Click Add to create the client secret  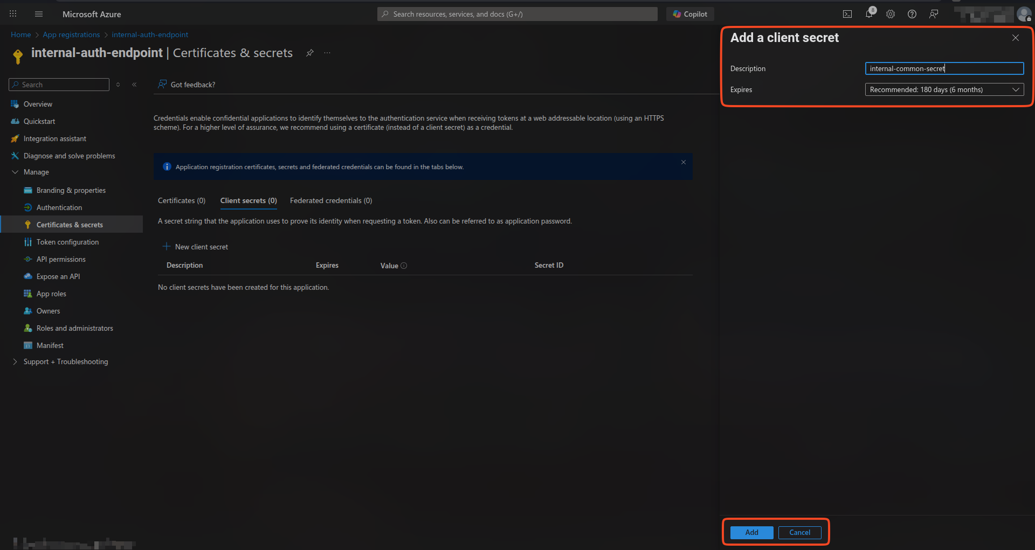tap(751, 532)
